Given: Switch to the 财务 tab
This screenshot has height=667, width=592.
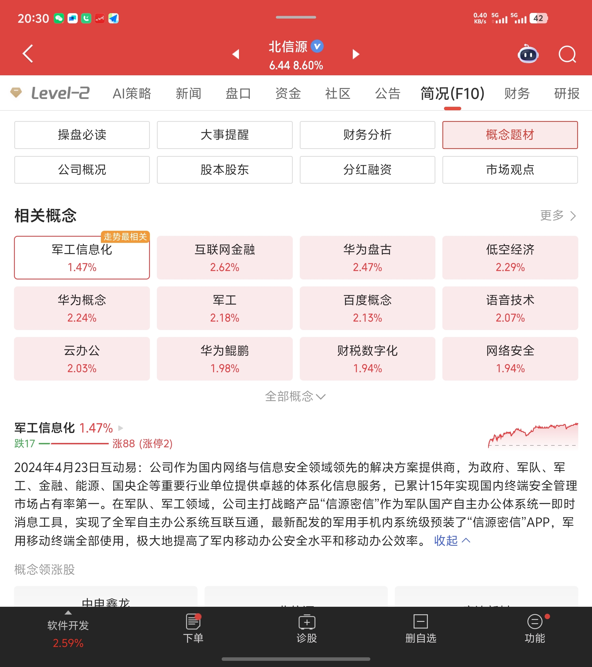Looking at the screenshot, I should click(x=517, y=93).
